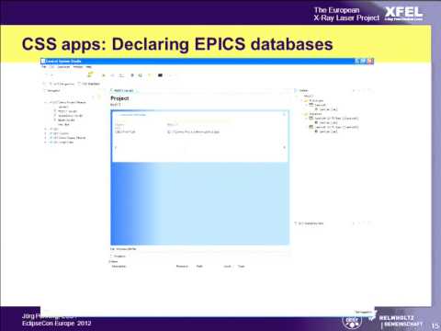Click the database icon for first outline record

pos(311,105)
